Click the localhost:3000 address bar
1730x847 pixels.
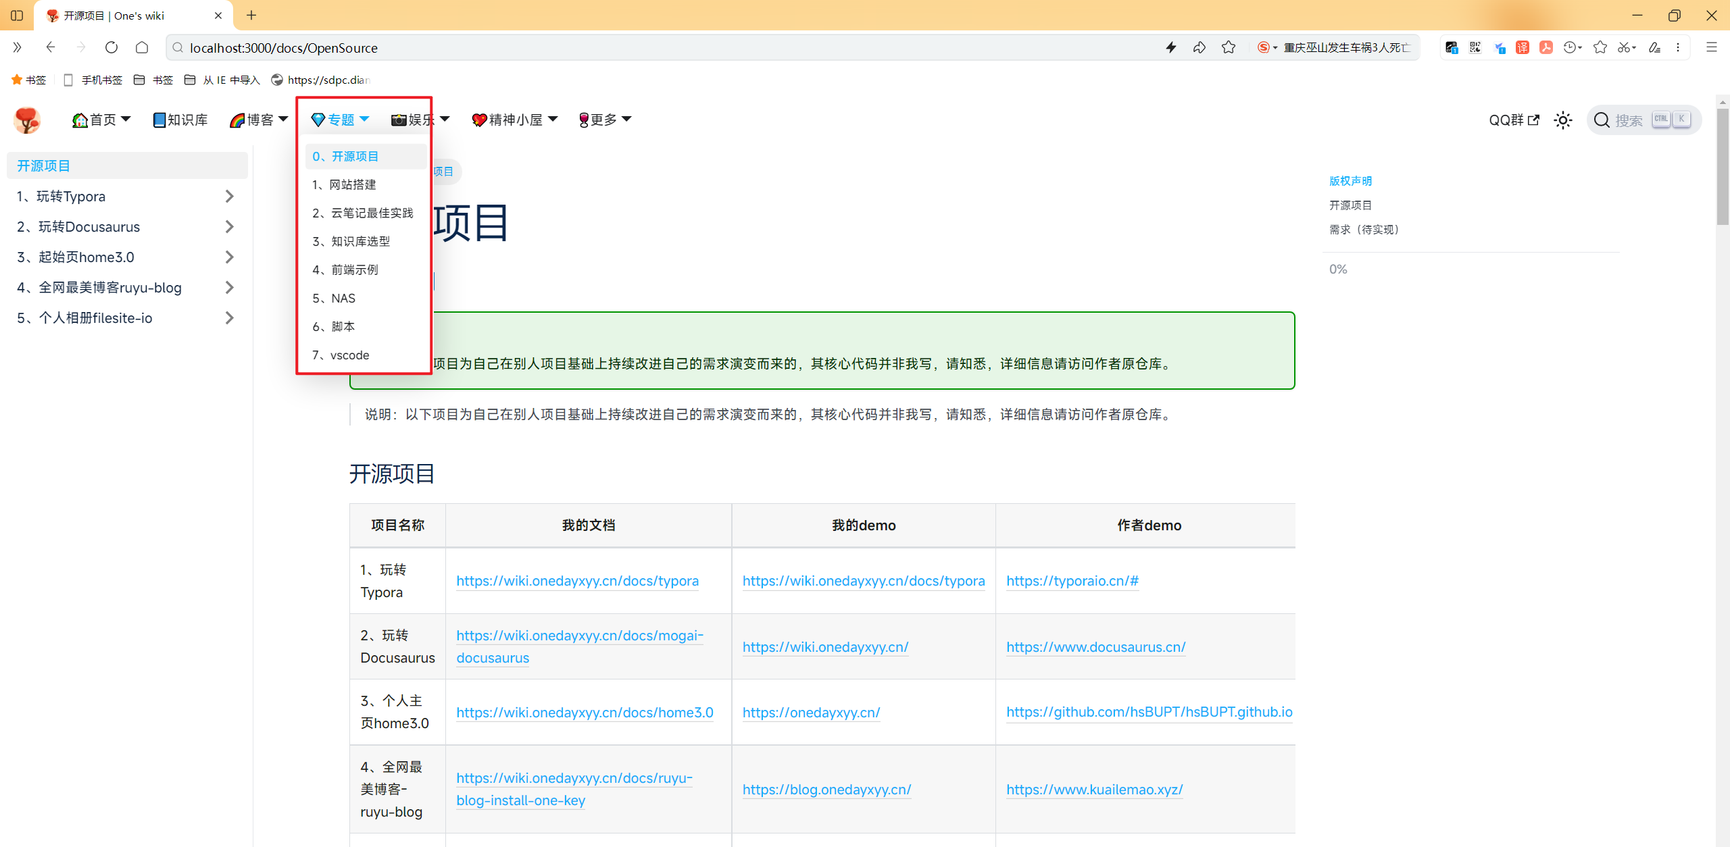[x=662, y=47]
